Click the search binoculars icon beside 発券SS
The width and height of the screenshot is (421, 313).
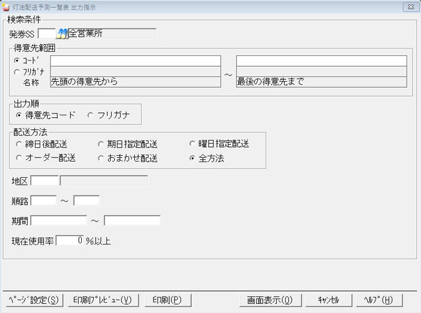click(x=61, y=33)
